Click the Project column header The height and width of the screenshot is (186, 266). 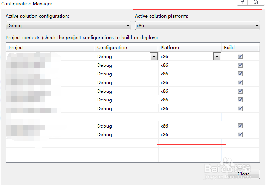(50, 48)
